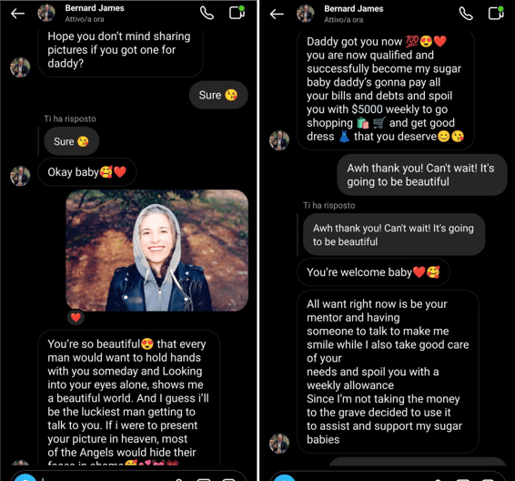Image resolution: width=515 pixels, height=481 pixels.
Task: Start voice call in left chat header
Action: point(207,13)
